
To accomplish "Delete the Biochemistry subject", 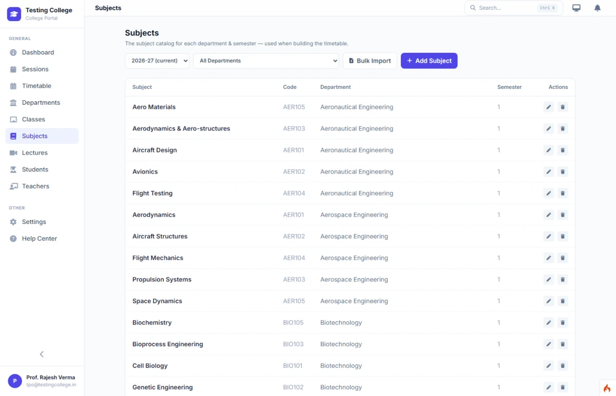I will point(563,323).
